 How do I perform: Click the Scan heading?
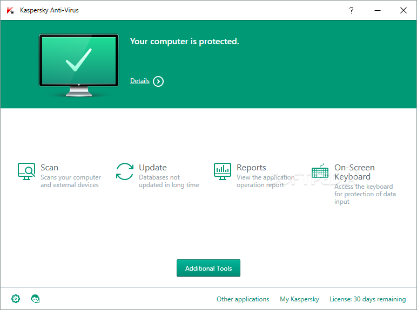(x=49, y=168)
